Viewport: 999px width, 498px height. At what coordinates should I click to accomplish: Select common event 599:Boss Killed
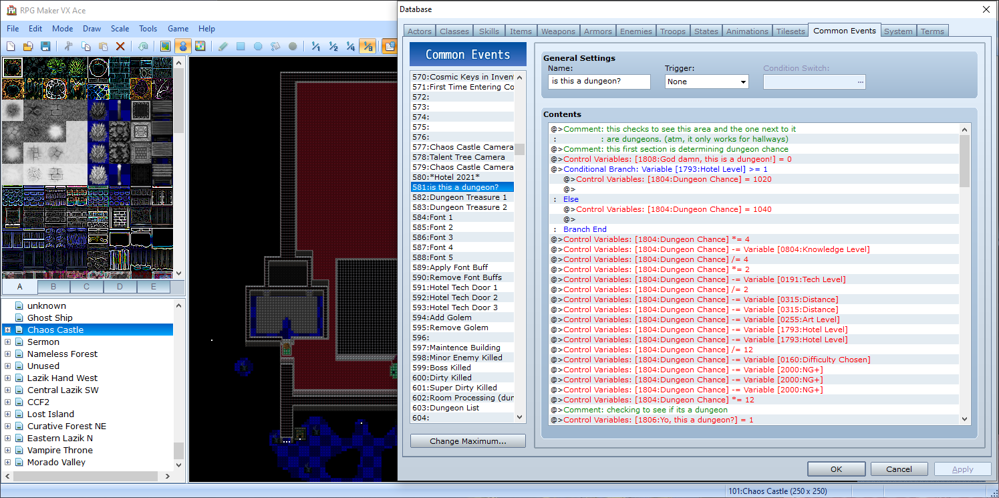click(x=462, y=368)
